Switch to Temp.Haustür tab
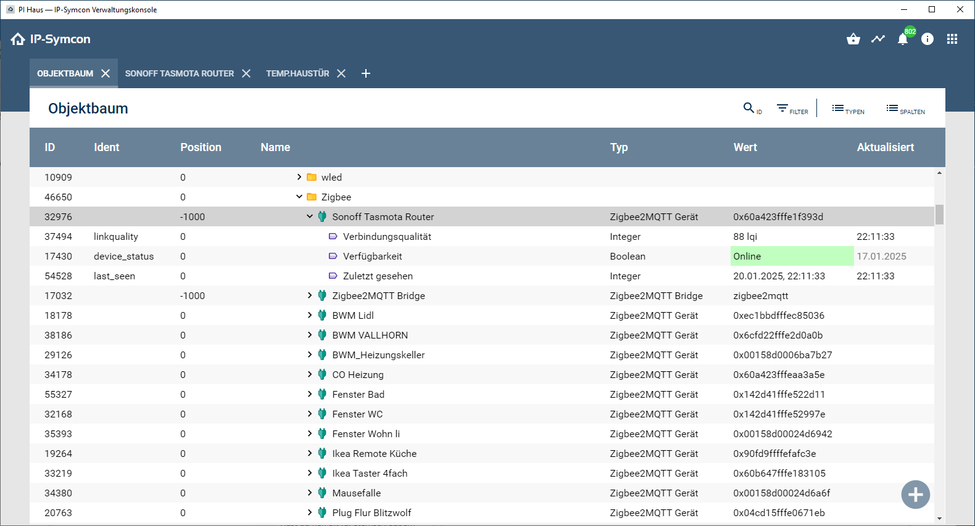Viewport: 975px width, 526px height. [x=297, y=73]
